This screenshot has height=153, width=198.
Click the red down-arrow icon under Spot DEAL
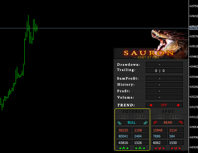click(x=176, y=148)
